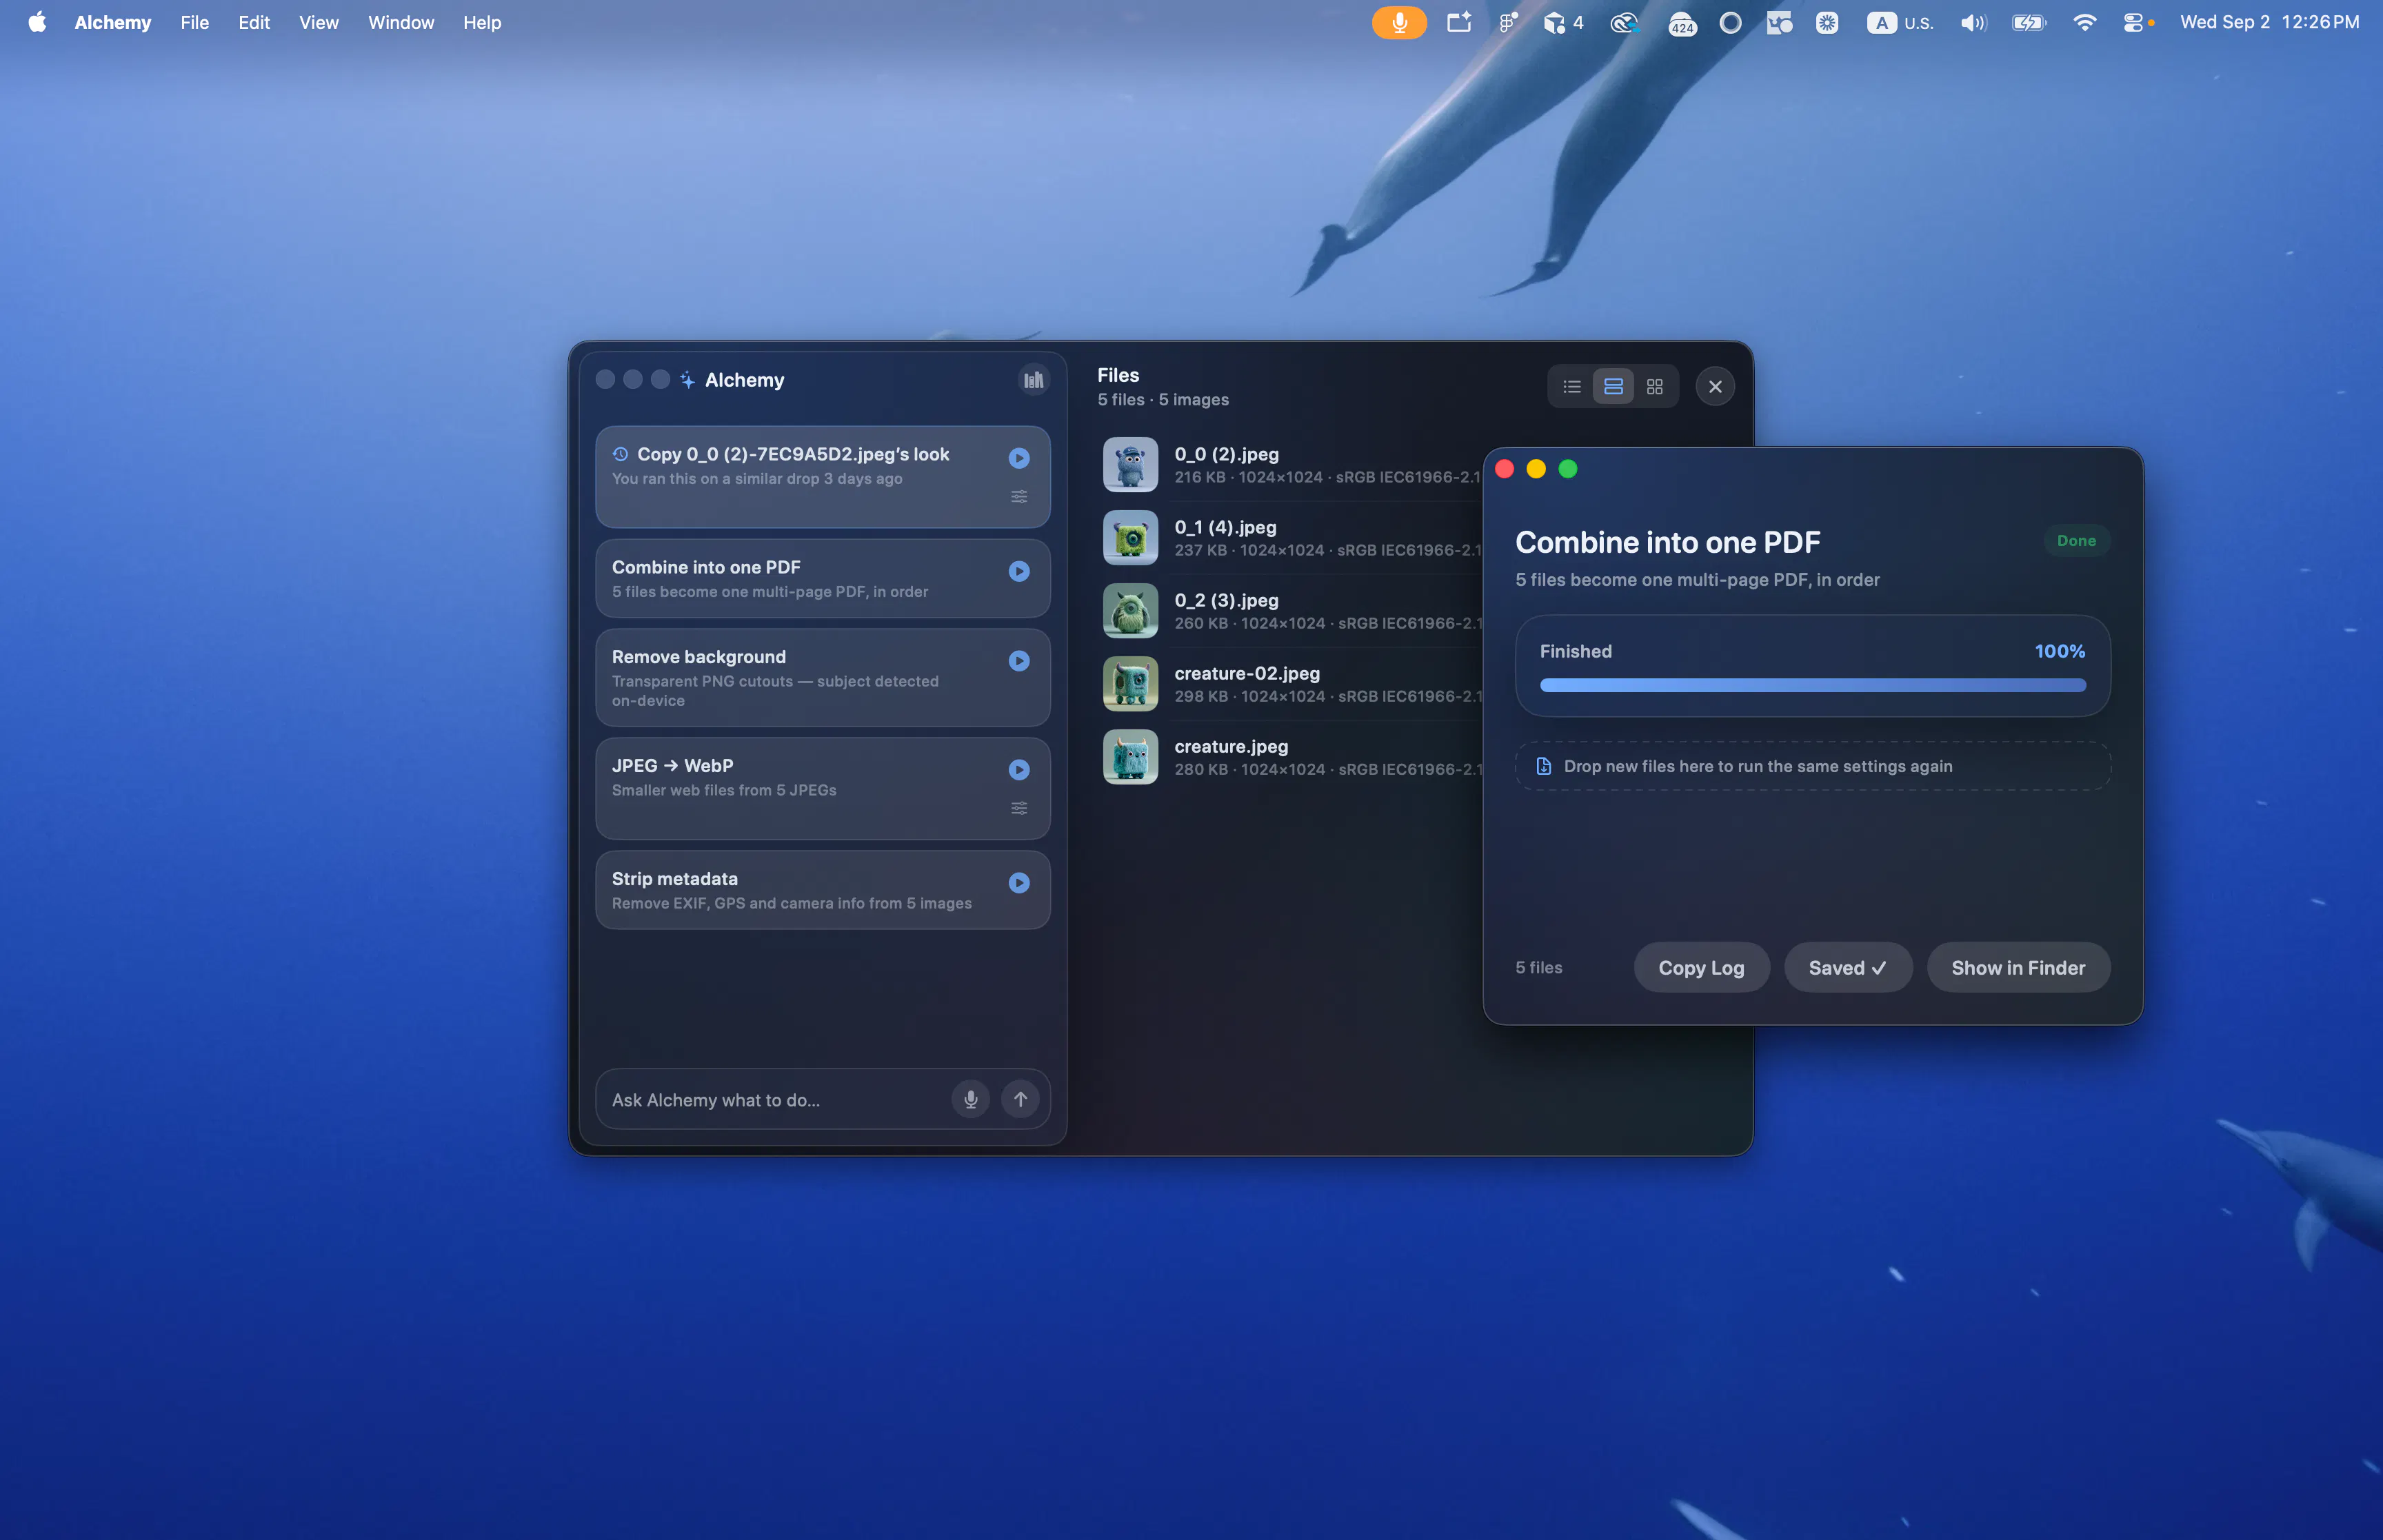Open the View menu
This screenshot has width=2383, height=1540.
click(319, 22)
